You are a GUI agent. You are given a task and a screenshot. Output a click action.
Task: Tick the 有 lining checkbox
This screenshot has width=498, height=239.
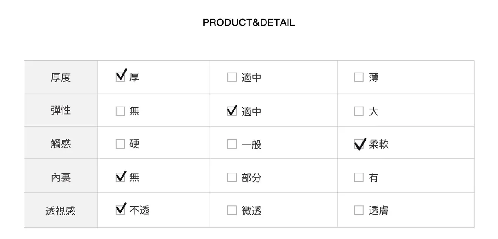pyautogui.click(x=359, y=178)
